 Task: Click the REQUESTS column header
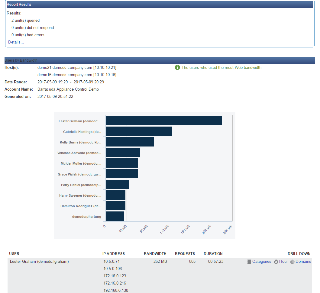[x=185, y=254]
